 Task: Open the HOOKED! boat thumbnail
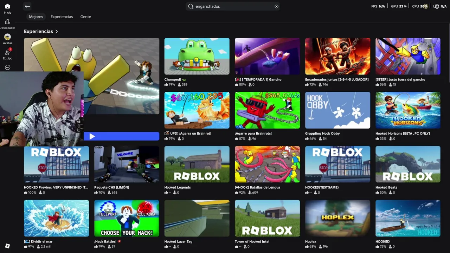coord(408,218)
